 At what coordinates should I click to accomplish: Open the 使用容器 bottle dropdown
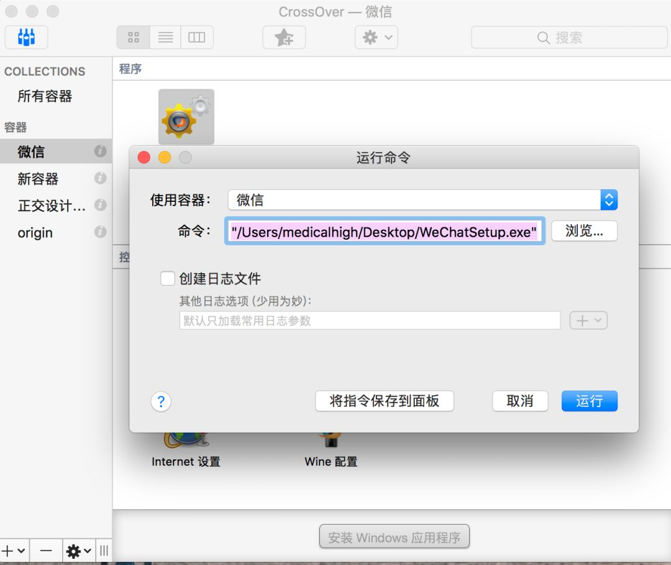422,200
